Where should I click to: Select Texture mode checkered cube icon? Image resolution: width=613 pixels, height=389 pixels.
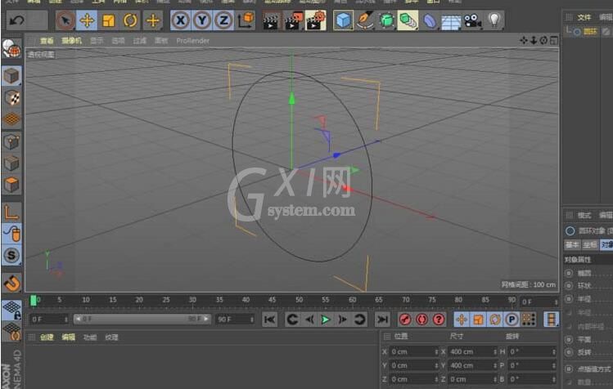click(x=11, y=97)
